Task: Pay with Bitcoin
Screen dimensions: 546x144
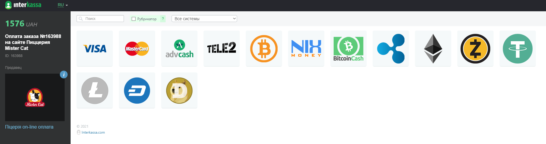Action: 264,48
